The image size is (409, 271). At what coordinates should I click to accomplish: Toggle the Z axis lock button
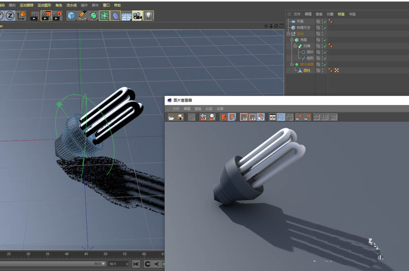tap(10, 16)
